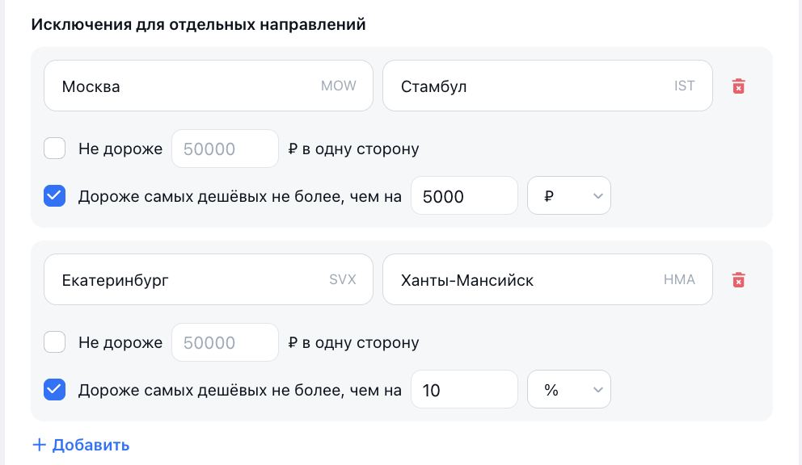The width and height of the screenshot is (802, 465).
Task: Focus the 5000 price difference field
Action: pos(464,196)
